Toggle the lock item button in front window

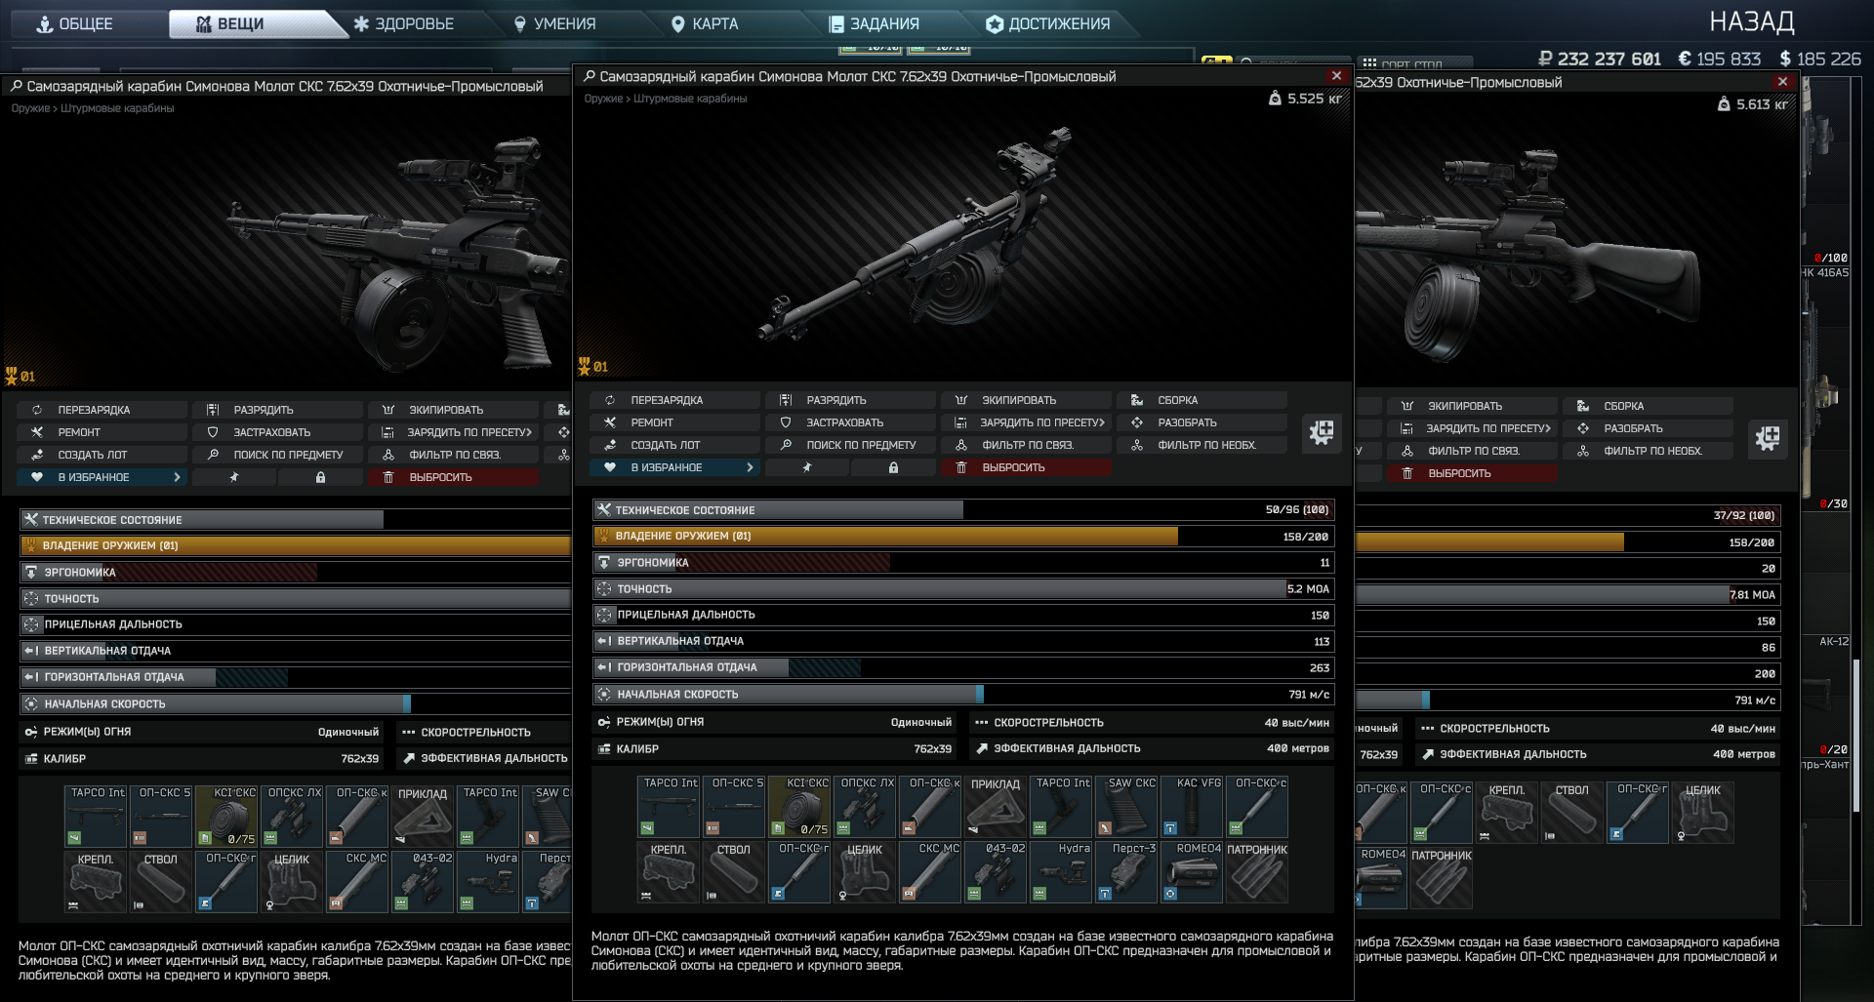coord(893,467)
